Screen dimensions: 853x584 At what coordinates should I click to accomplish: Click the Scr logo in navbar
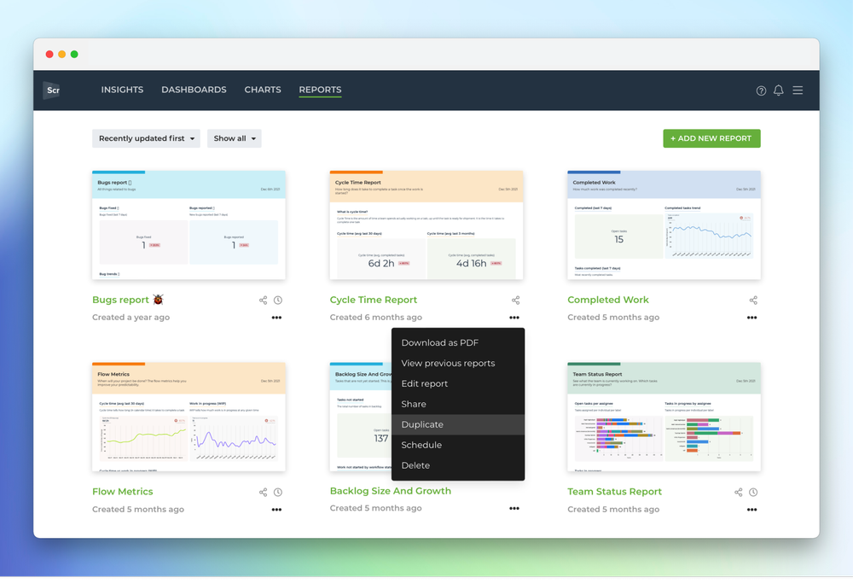[52, 90]
